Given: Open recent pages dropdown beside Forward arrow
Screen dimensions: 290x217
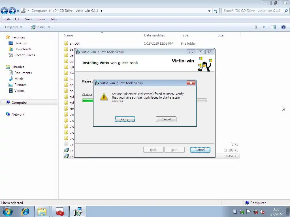Looking at the screenshot, I should tap(18, 11).
